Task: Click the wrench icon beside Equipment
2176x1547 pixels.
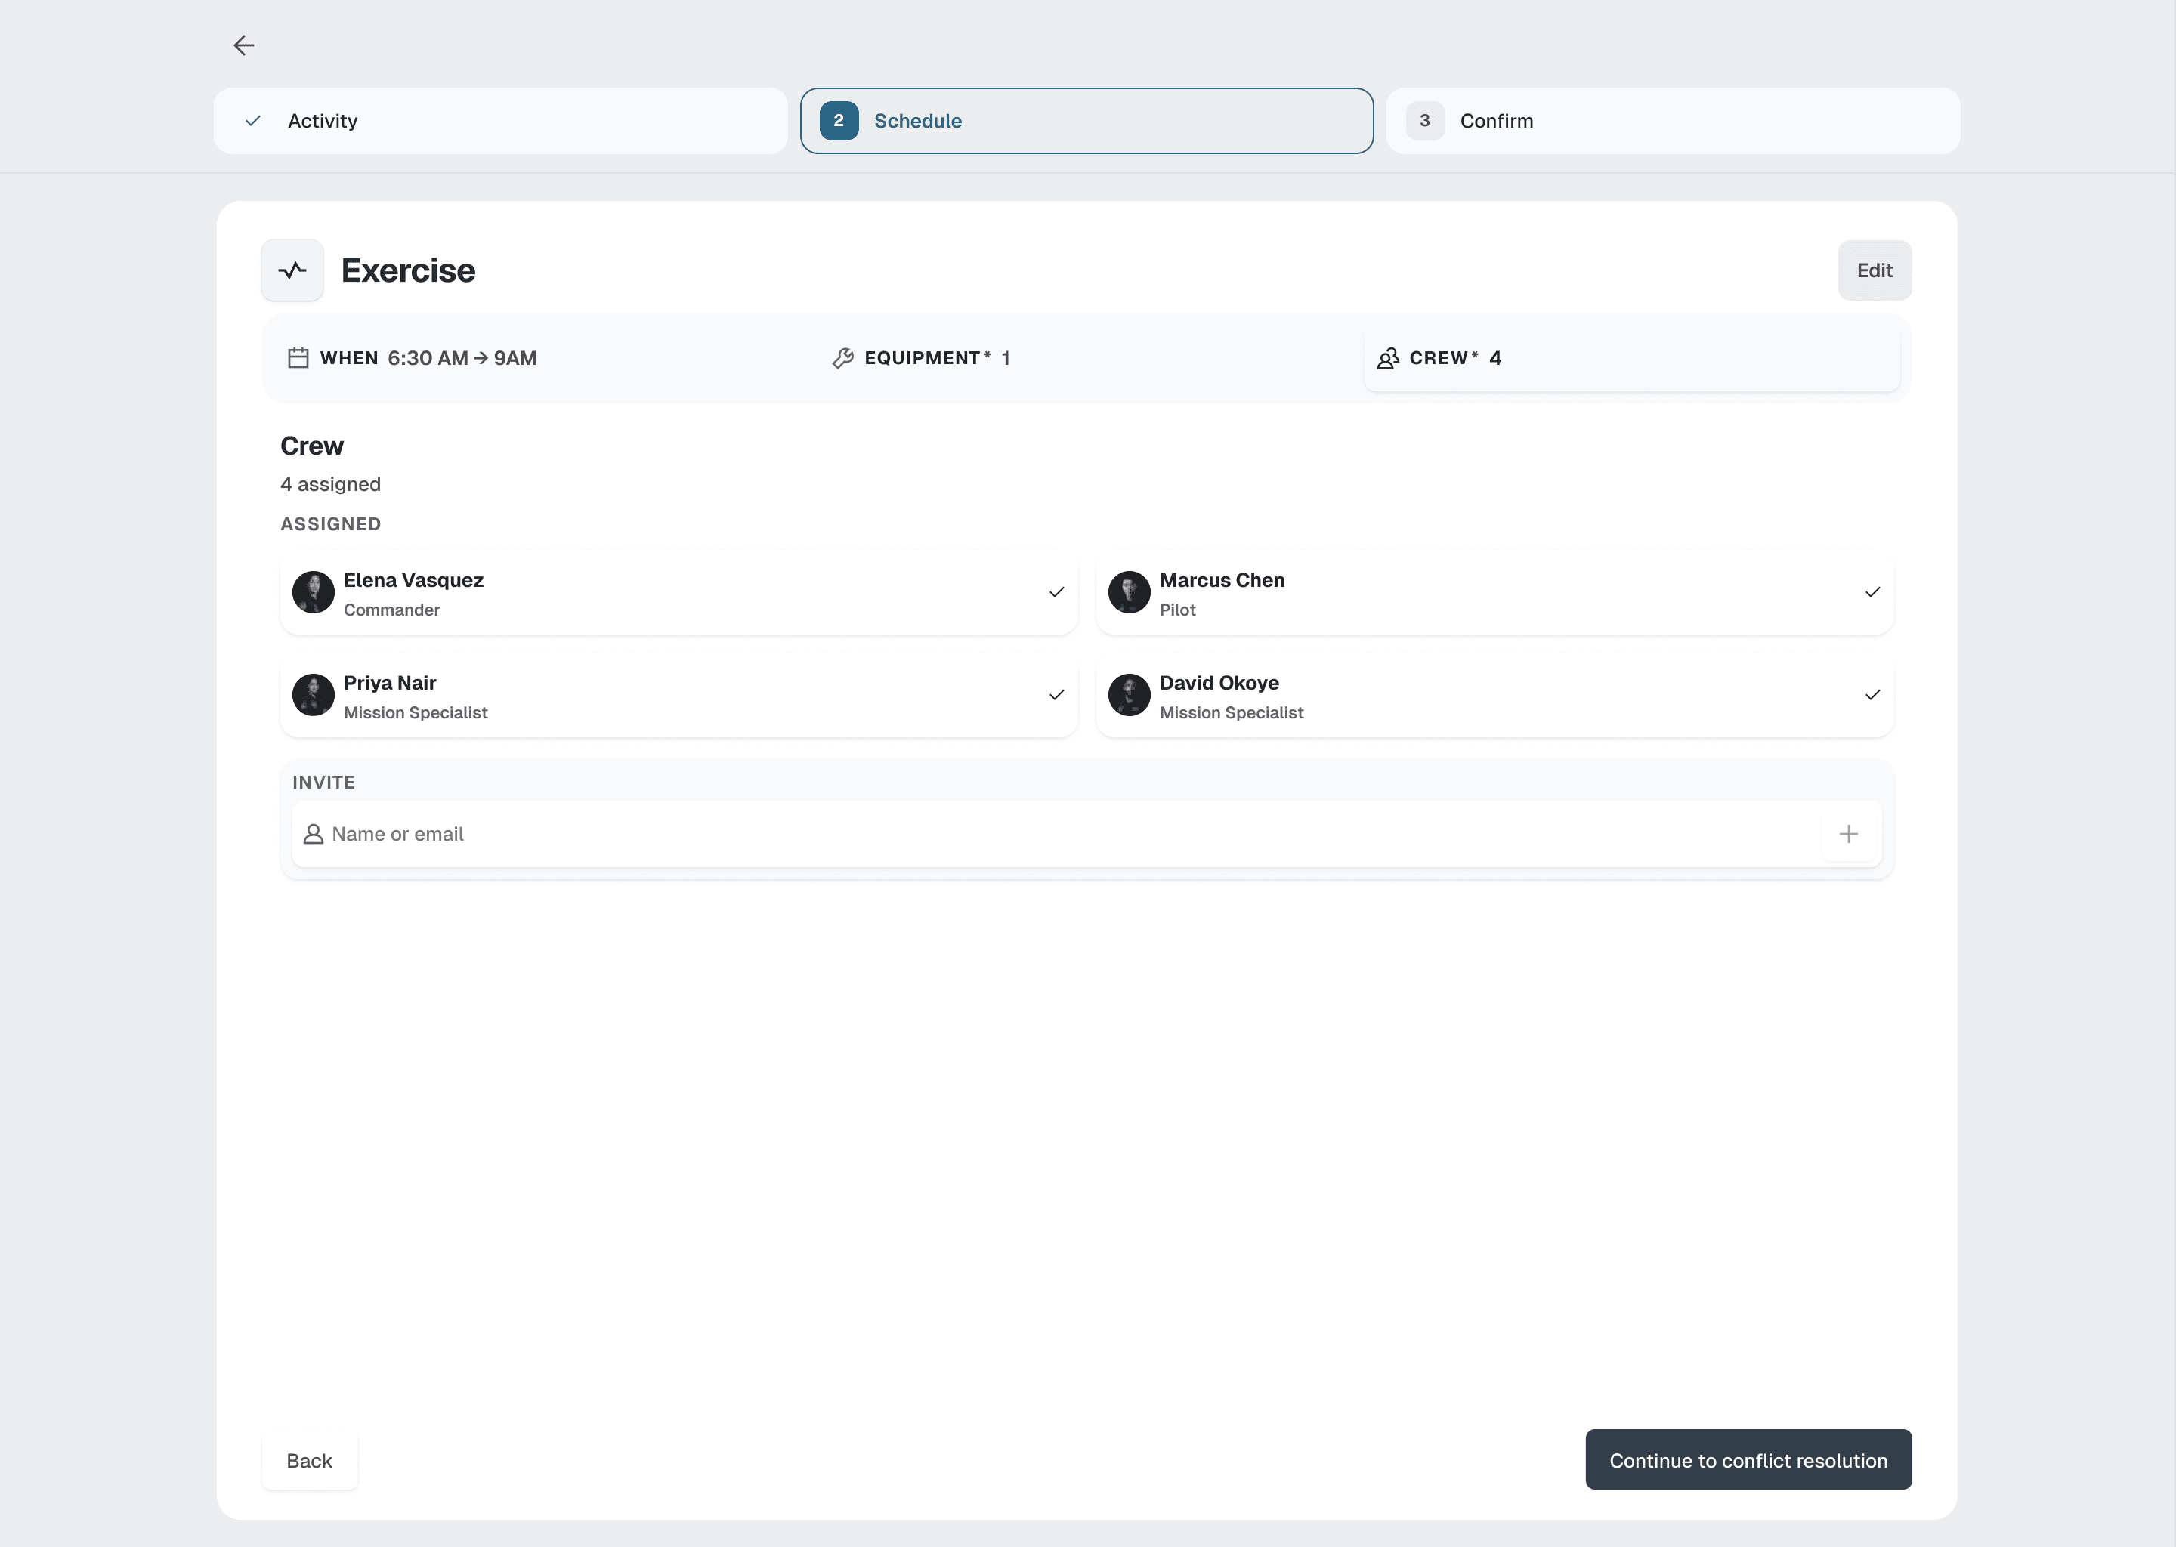Action: click(x=842, y=358)
